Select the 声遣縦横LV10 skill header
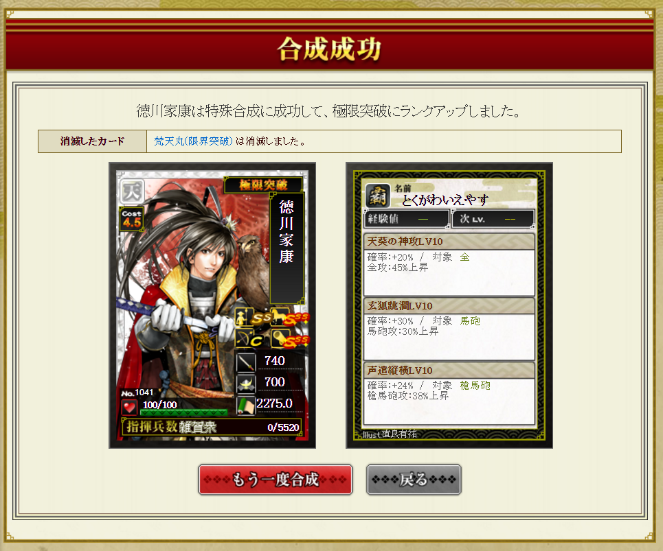This screenshot has width=663, height=551. click(449, 371)
